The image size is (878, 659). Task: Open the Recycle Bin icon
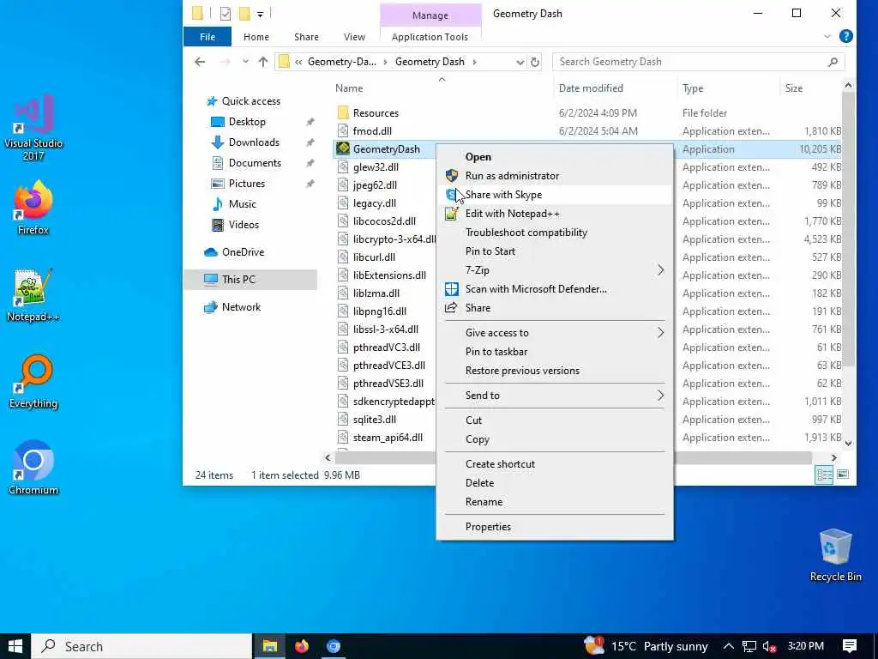(x=835, y=555)
